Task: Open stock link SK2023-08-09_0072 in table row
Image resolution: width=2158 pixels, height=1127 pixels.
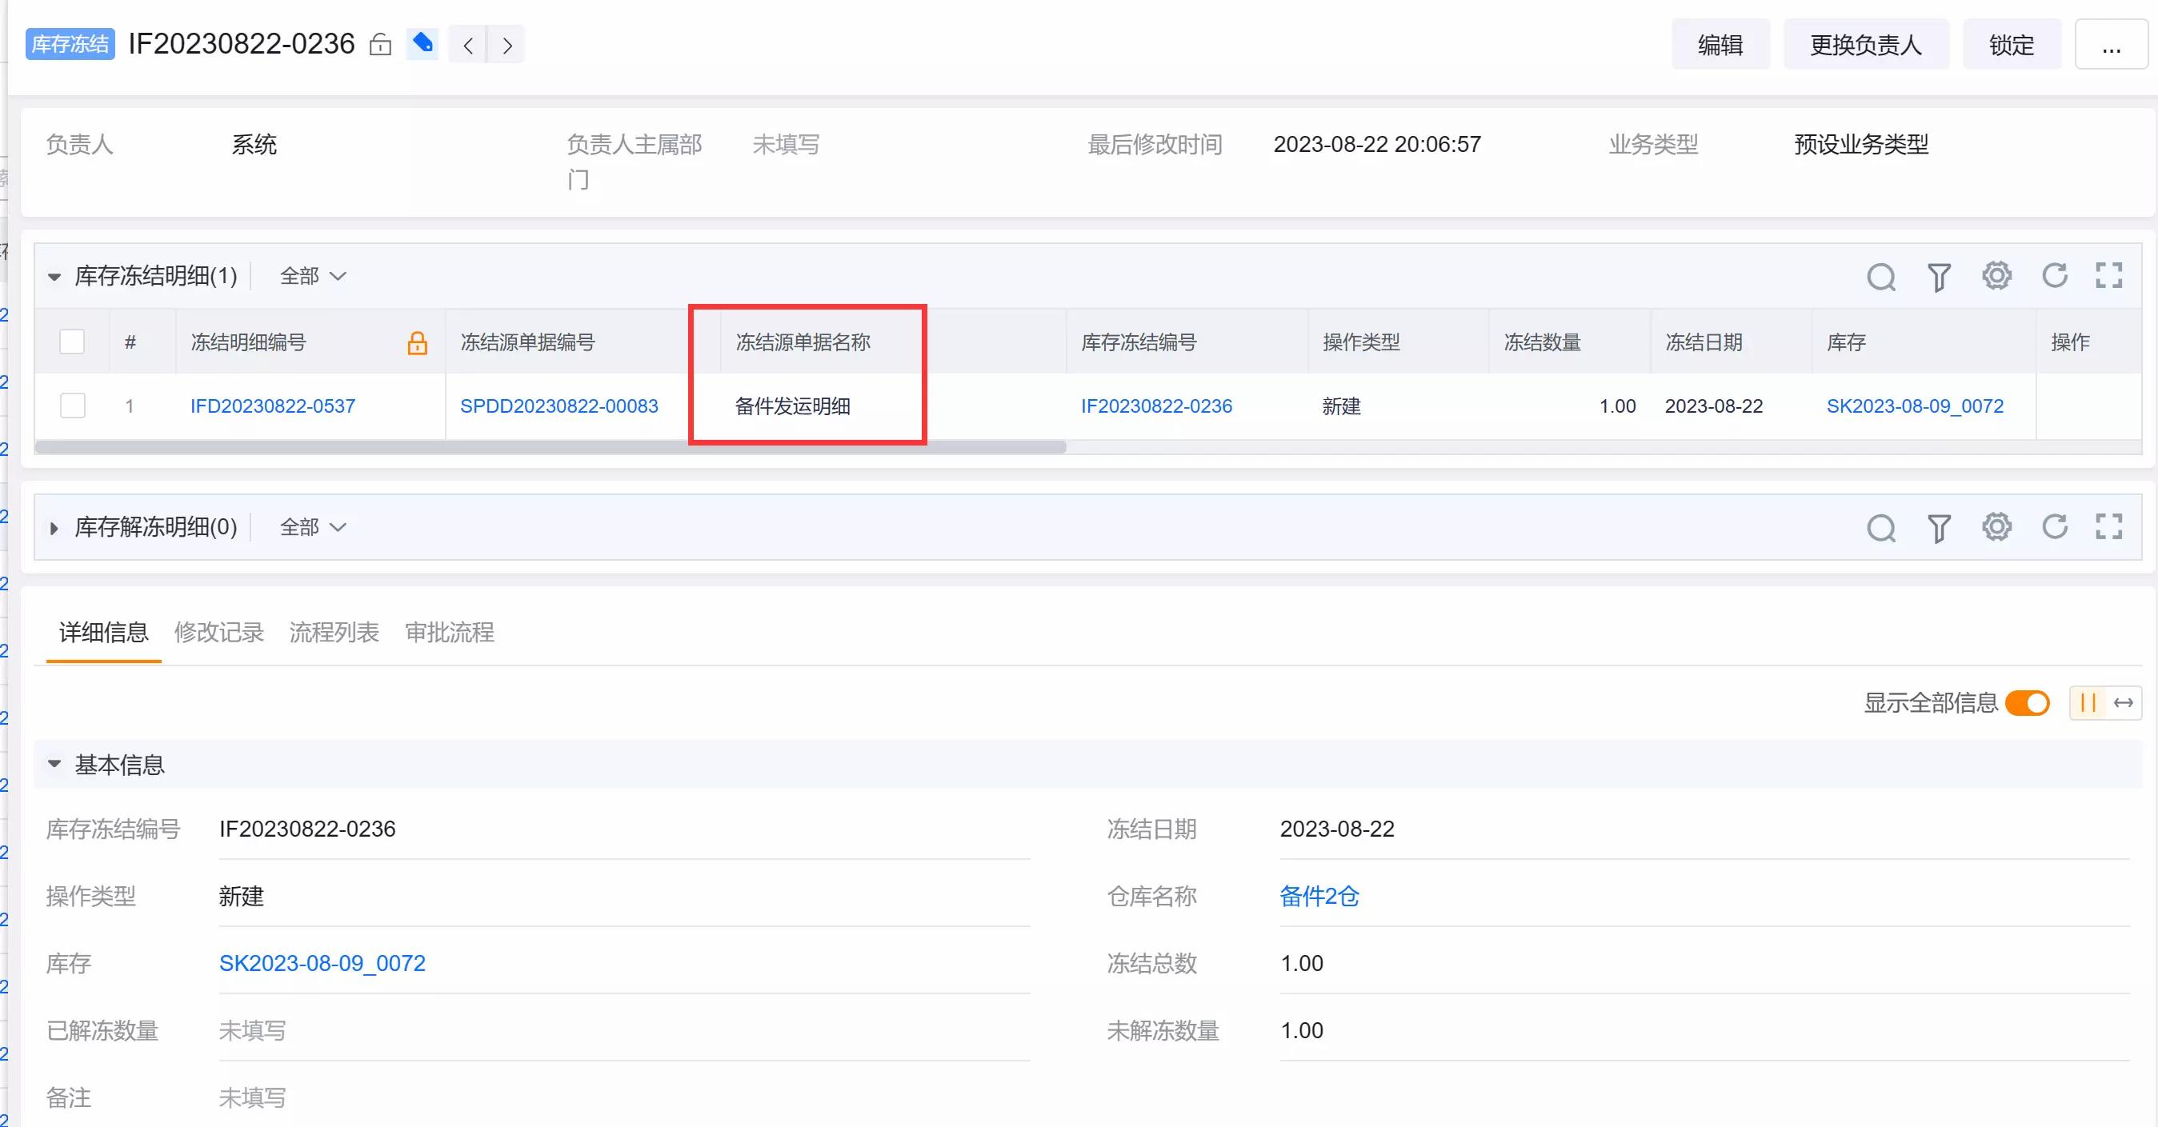Action: click(x=1915, y=406)
